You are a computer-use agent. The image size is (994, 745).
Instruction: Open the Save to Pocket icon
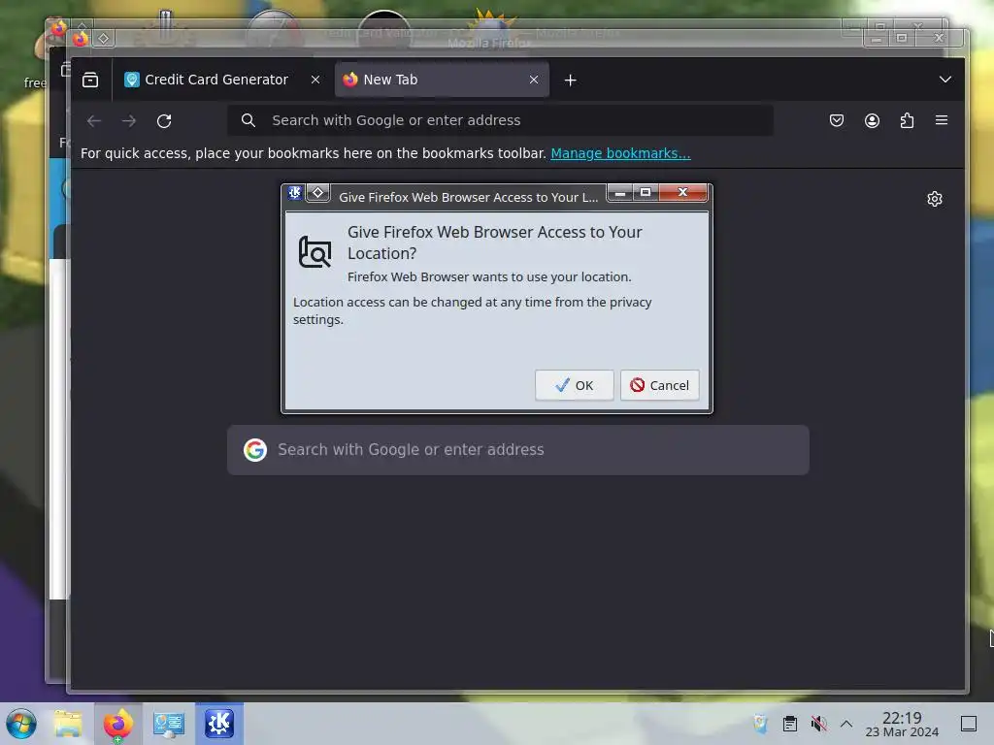tap(837, 120)
